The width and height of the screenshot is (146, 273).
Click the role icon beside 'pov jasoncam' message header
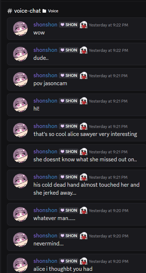[84, 75]
